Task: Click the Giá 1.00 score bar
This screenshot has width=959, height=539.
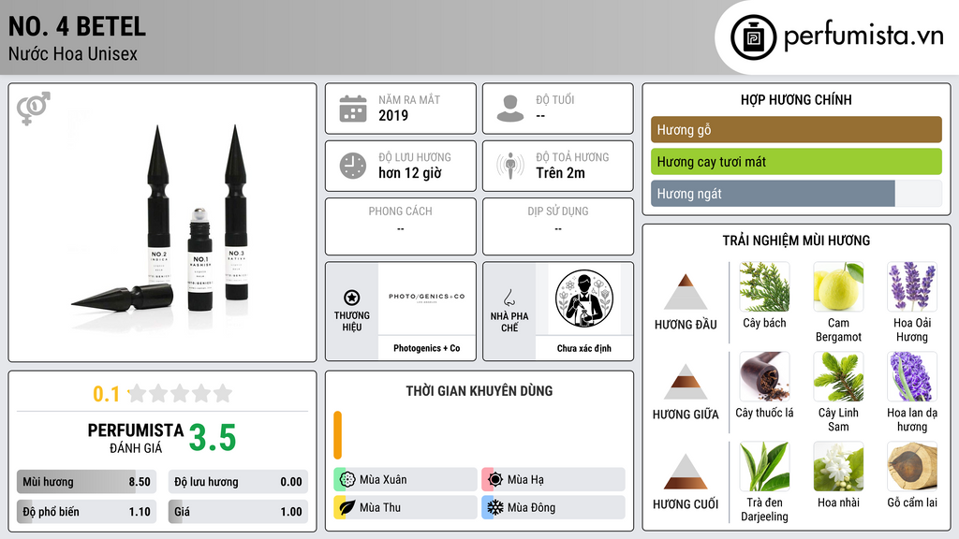Action: click(x=238, y=512)
